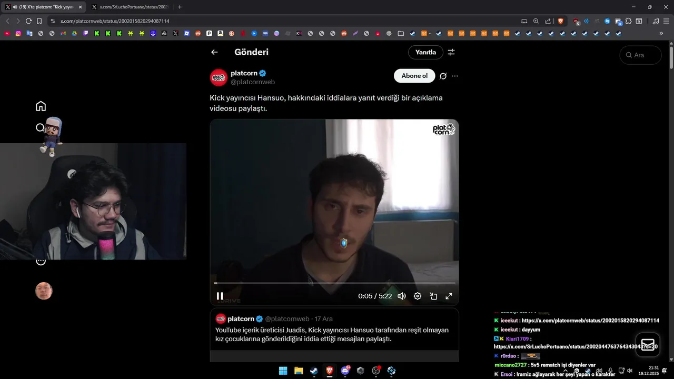
Task: Open reply sorting options beside Yanıtla
Action: click(x=451, y=52)
